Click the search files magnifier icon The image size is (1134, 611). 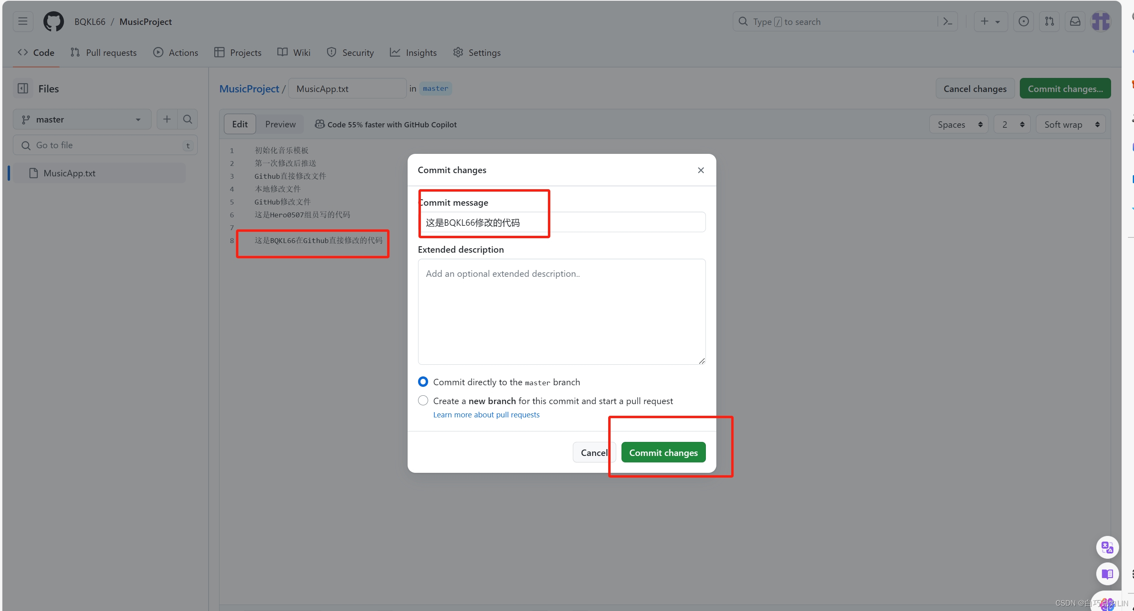pyautogui.click(x=188, y=119)
